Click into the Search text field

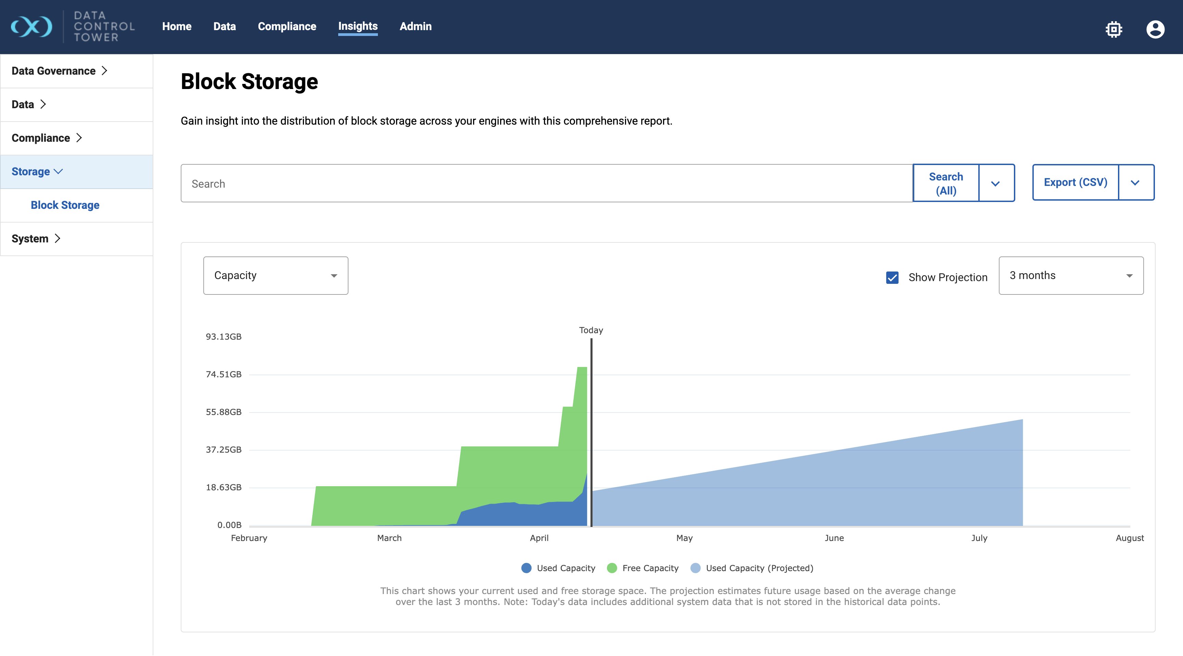pos(547,183)
